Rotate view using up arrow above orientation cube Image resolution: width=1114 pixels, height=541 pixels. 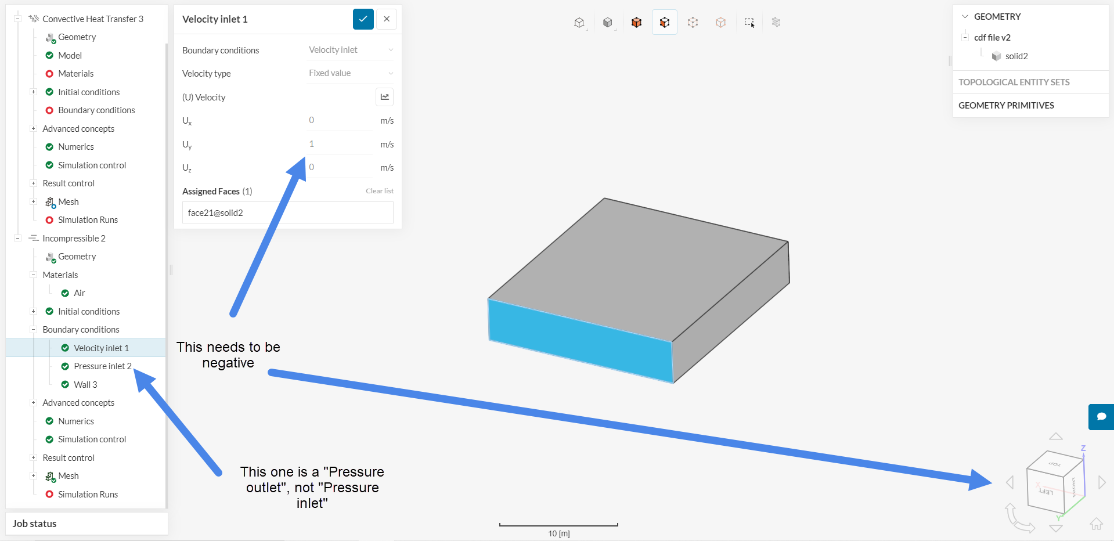pyautogui.click(x=1056, y=436)
